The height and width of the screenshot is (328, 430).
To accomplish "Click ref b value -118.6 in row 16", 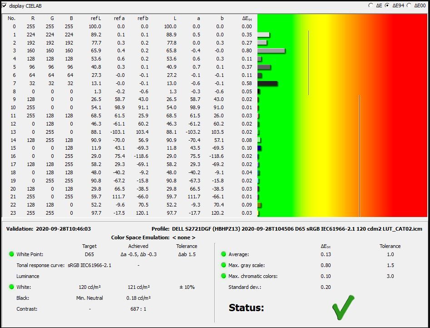I will click(x=141, y=156).
